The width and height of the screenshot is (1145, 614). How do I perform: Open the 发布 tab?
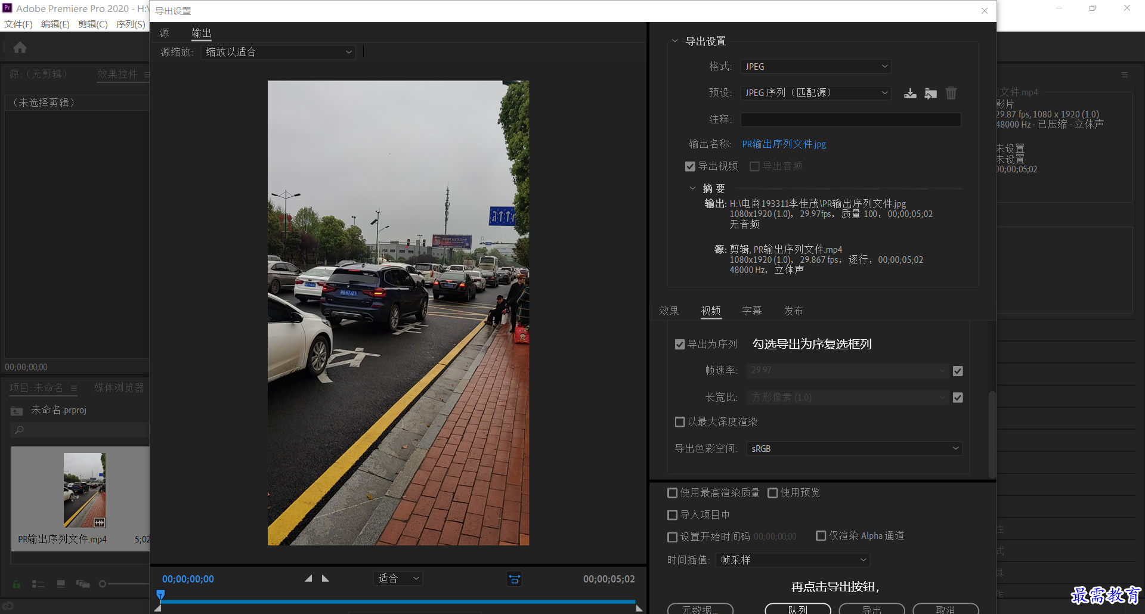794,311
